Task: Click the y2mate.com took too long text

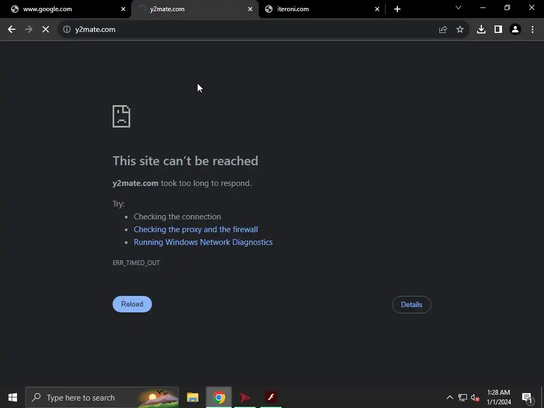Action: (182, 183)
